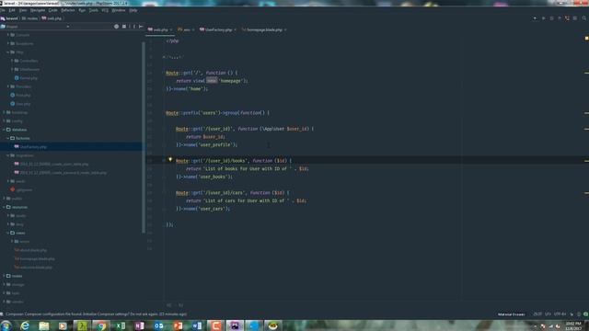589x331 pixels.
Task: Click the UTF-8 encoding selector in status bar
Action: point(560,314)
